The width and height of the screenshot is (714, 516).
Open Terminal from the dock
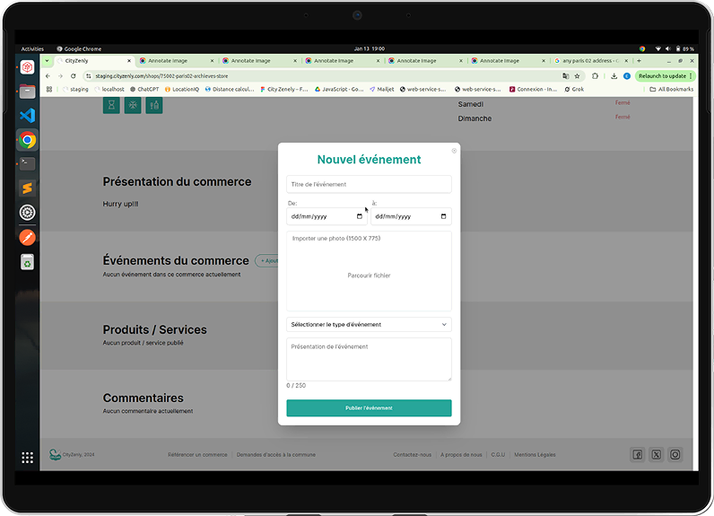[27, 164]
